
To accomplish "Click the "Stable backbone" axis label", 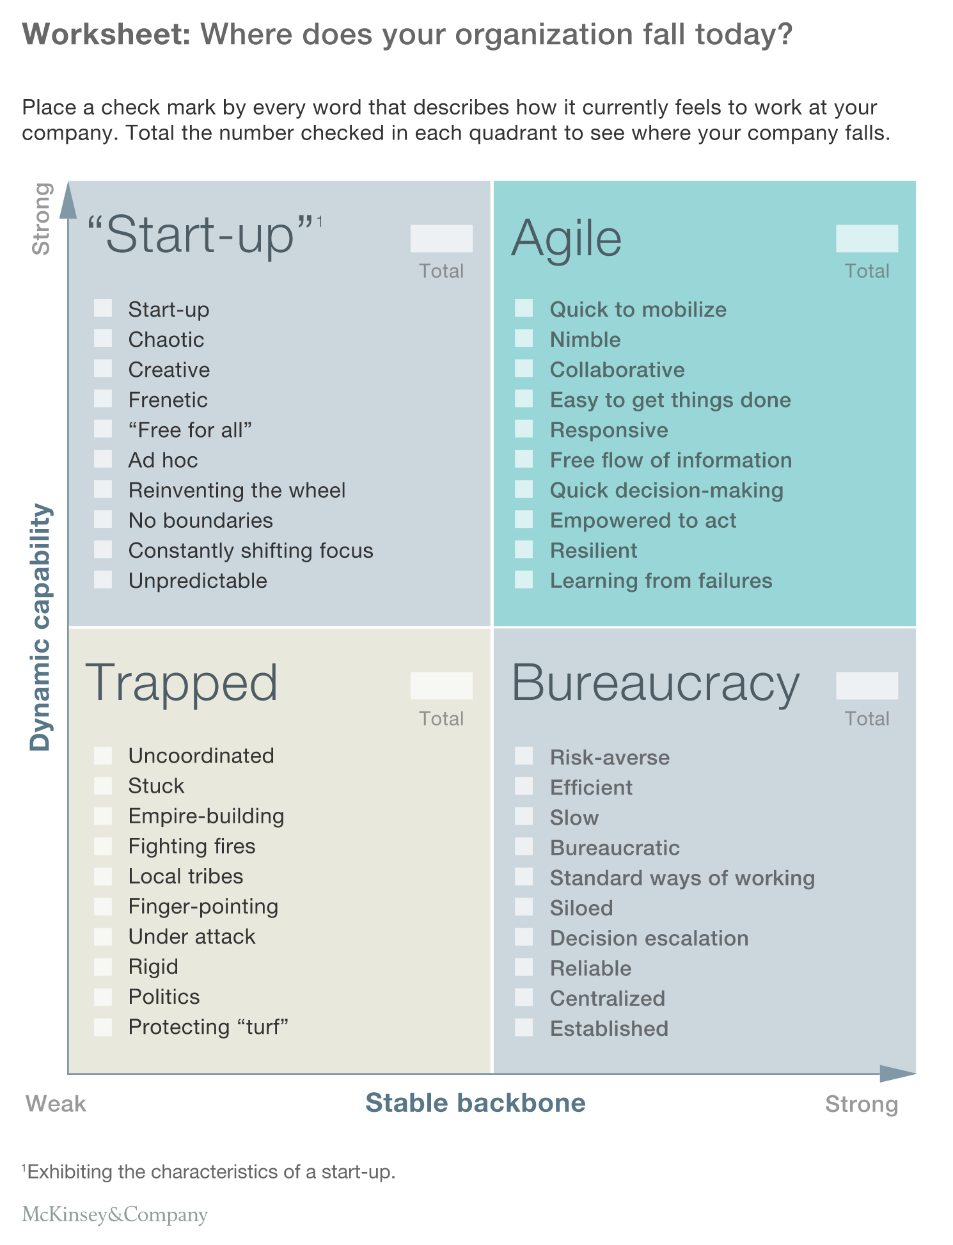I will point(475,1103).
